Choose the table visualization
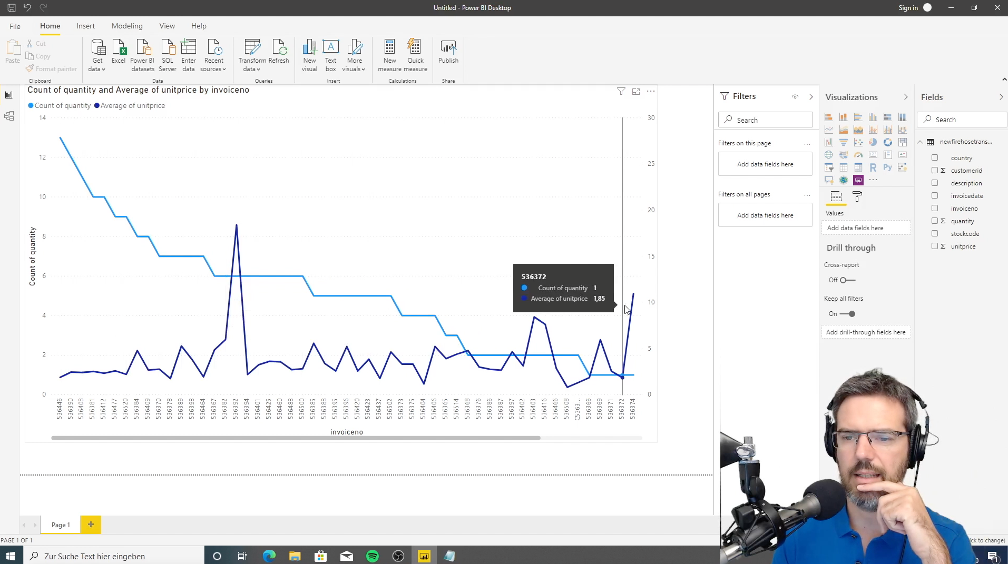The height and width of the screenshot is (564, 1008). click(x=844, y=167)
